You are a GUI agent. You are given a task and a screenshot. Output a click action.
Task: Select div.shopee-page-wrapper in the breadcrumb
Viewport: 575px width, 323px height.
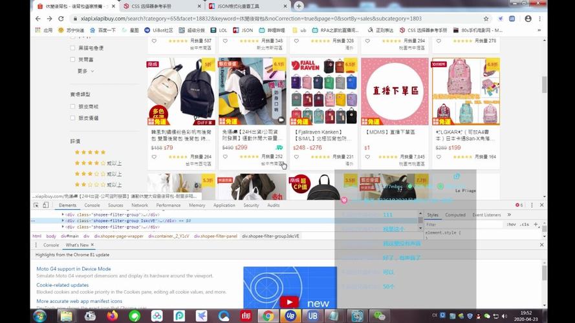[x=119, y=236]
